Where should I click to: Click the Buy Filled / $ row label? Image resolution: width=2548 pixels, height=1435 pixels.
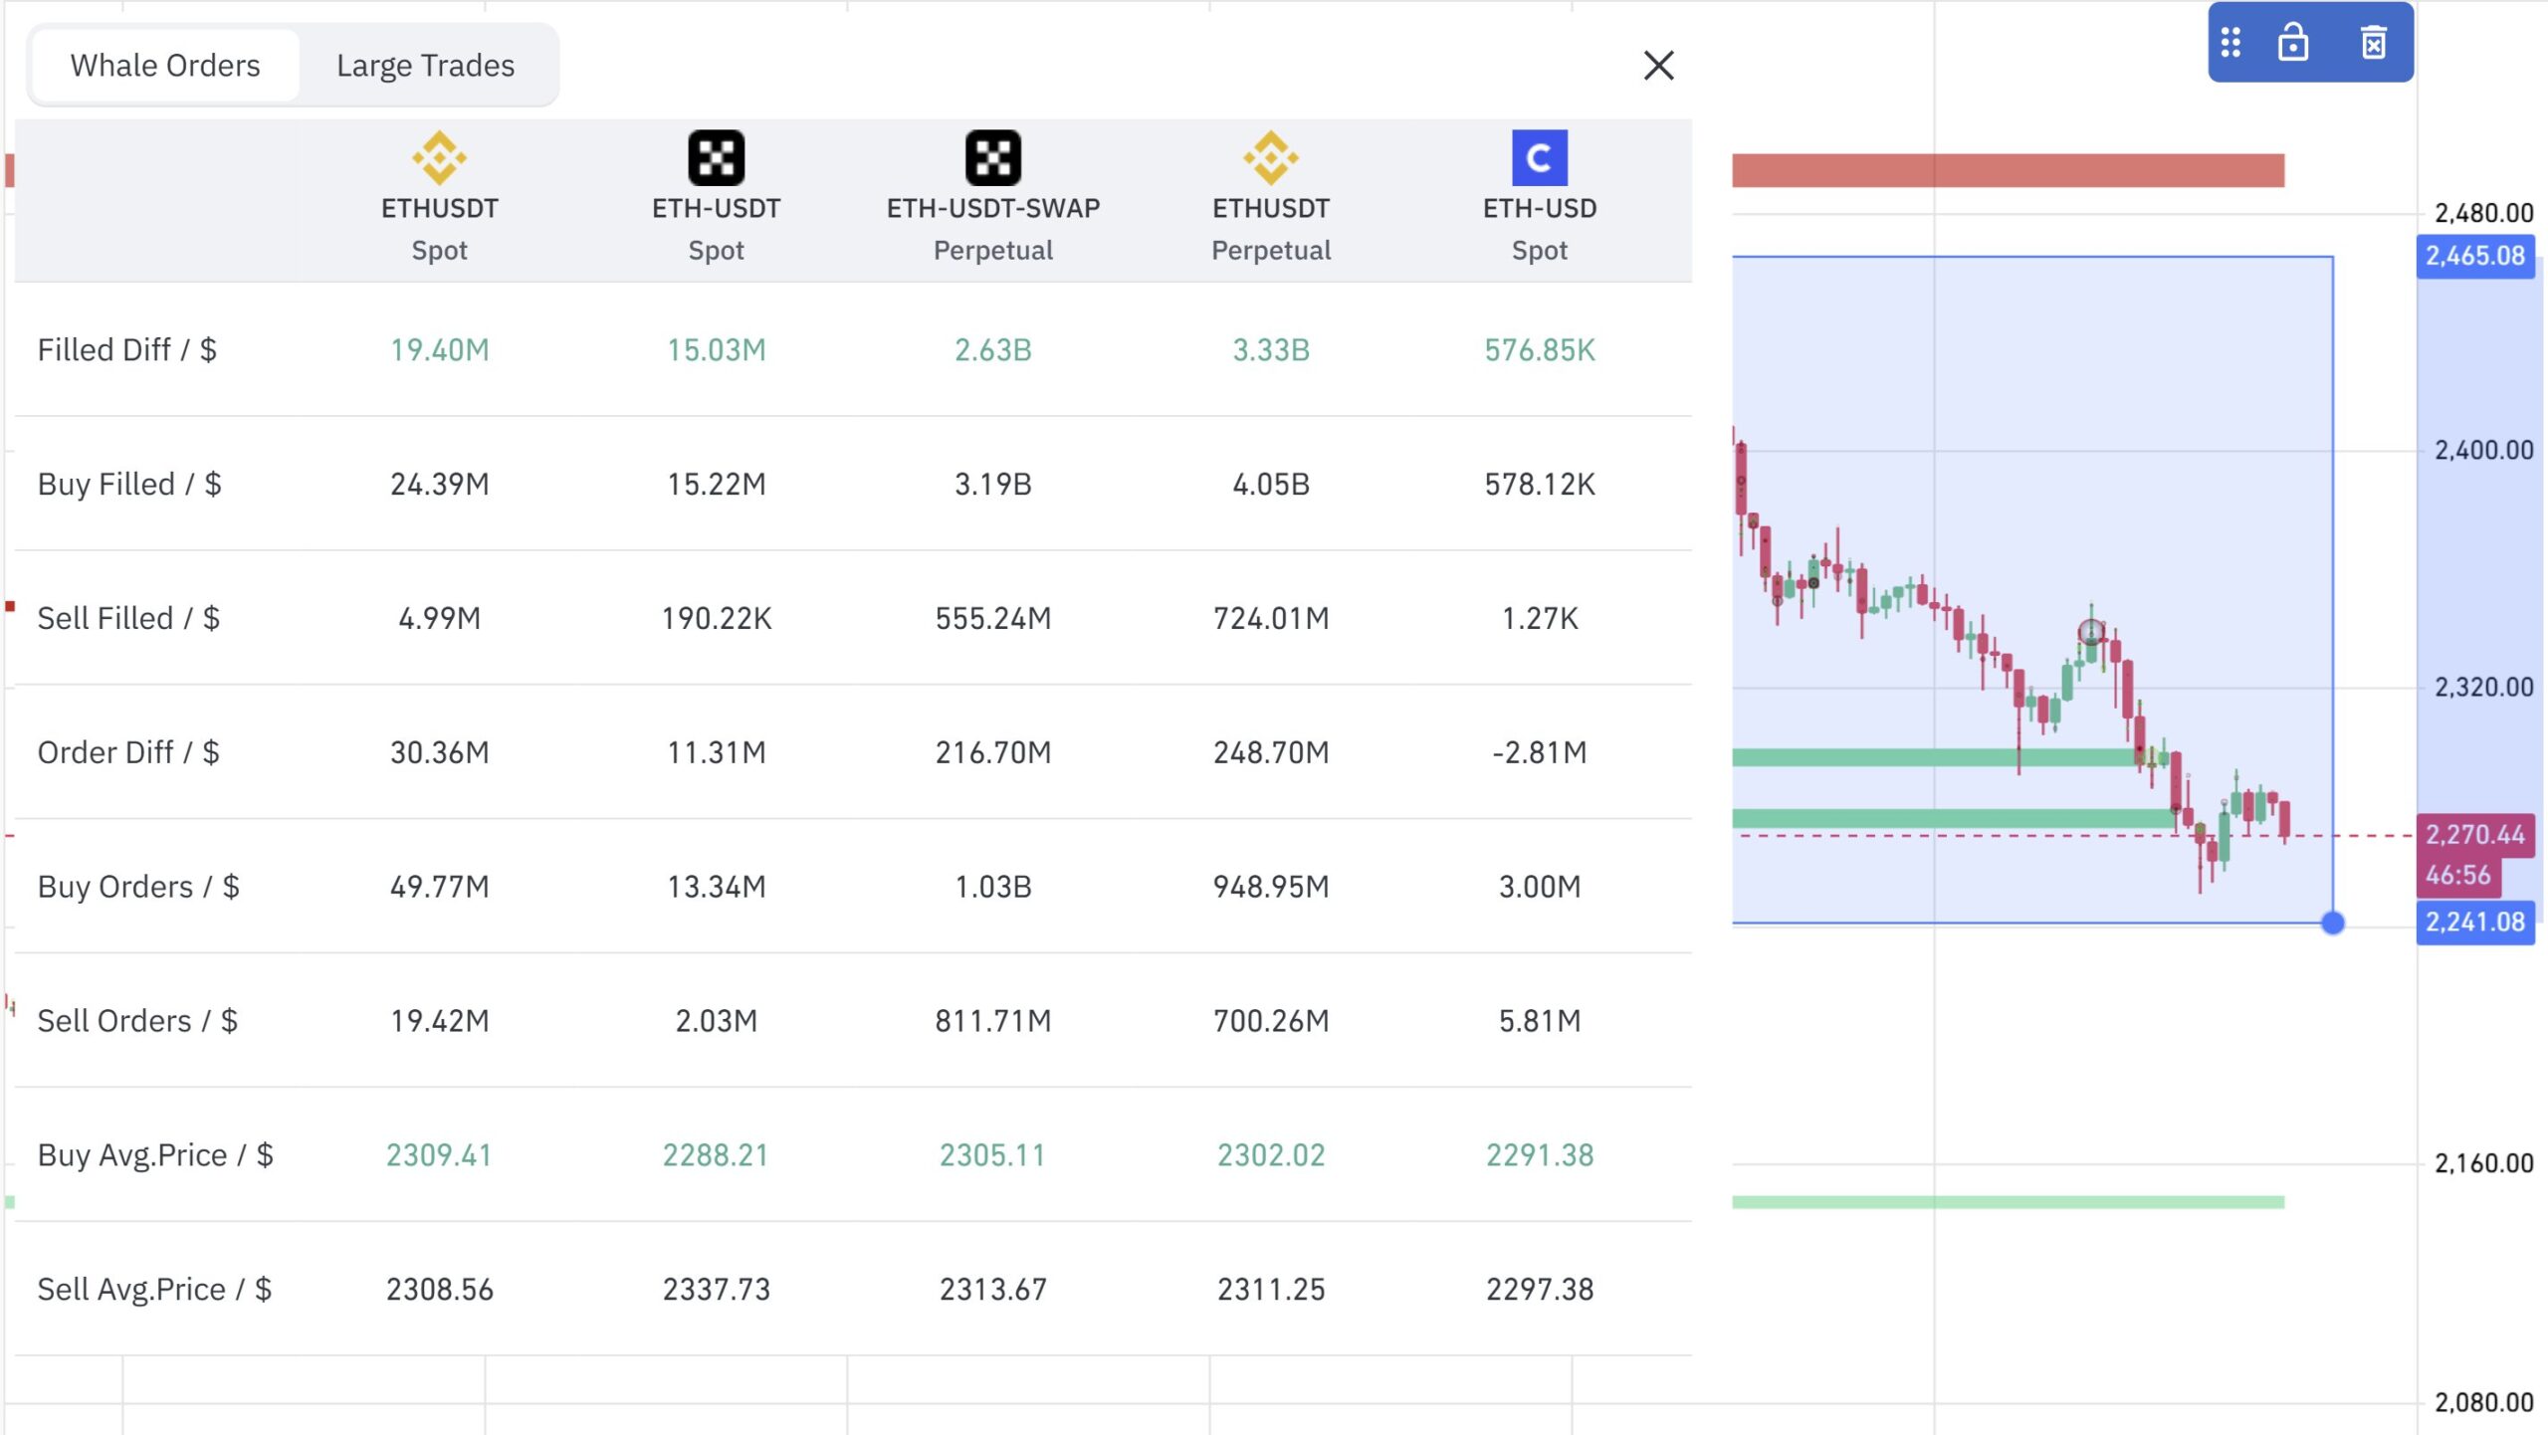[x=129, y=485]
